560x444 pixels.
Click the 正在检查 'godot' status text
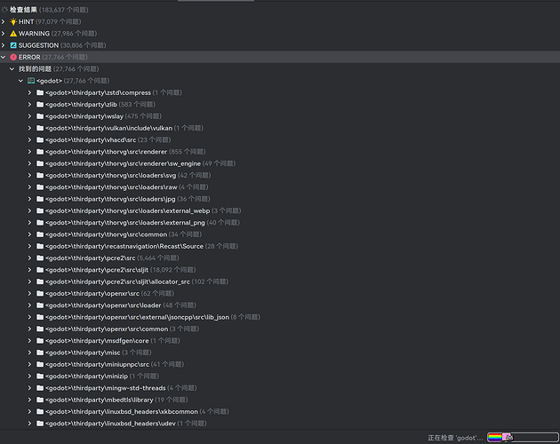[x=455, y=438]
